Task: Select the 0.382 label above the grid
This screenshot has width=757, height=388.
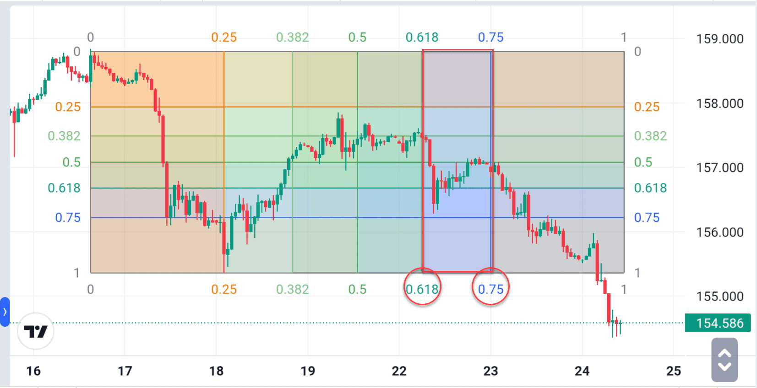Action: click(x=293, y=37)
